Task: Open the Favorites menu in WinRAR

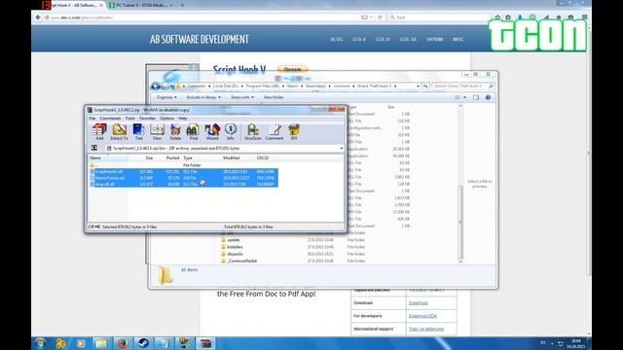Action: coord(147,119)
